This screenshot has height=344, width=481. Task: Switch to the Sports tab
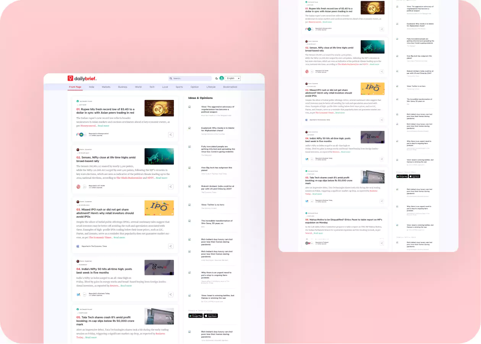[179, 87]
